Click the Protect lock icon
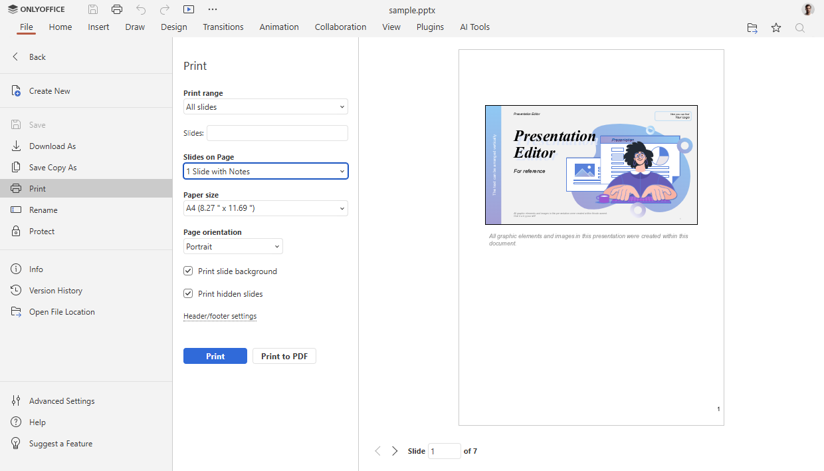Image resolution: width=824 pixels, height=471 pixels. (16, 232)
